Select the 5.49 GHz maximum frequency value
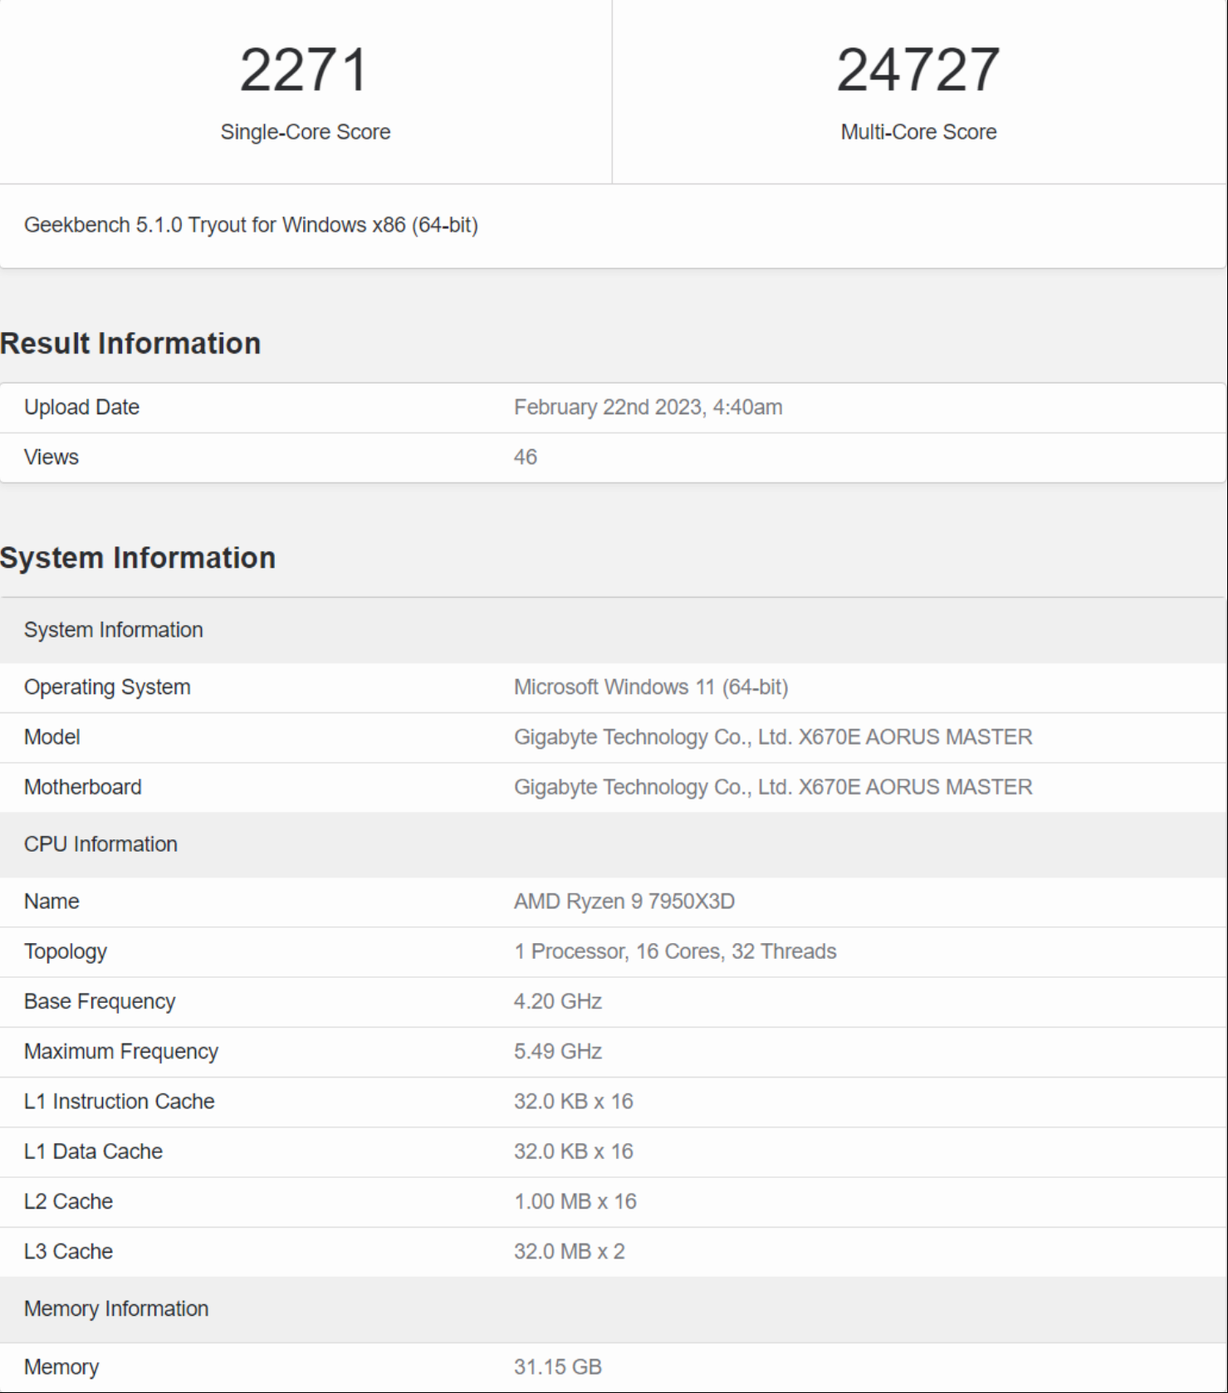Image resolution: width=1228 pixels, height=1393 pixels. [558, 1052]
